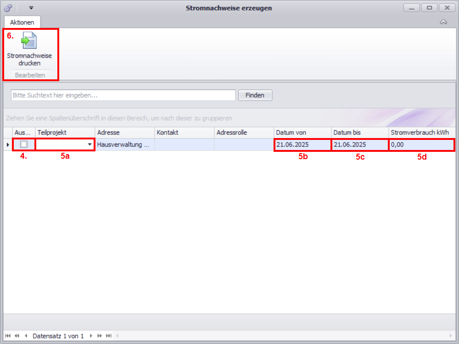Open the quick access toolbar customize arrow
This screenshot has height=344, width=459.
click(31, 8)
